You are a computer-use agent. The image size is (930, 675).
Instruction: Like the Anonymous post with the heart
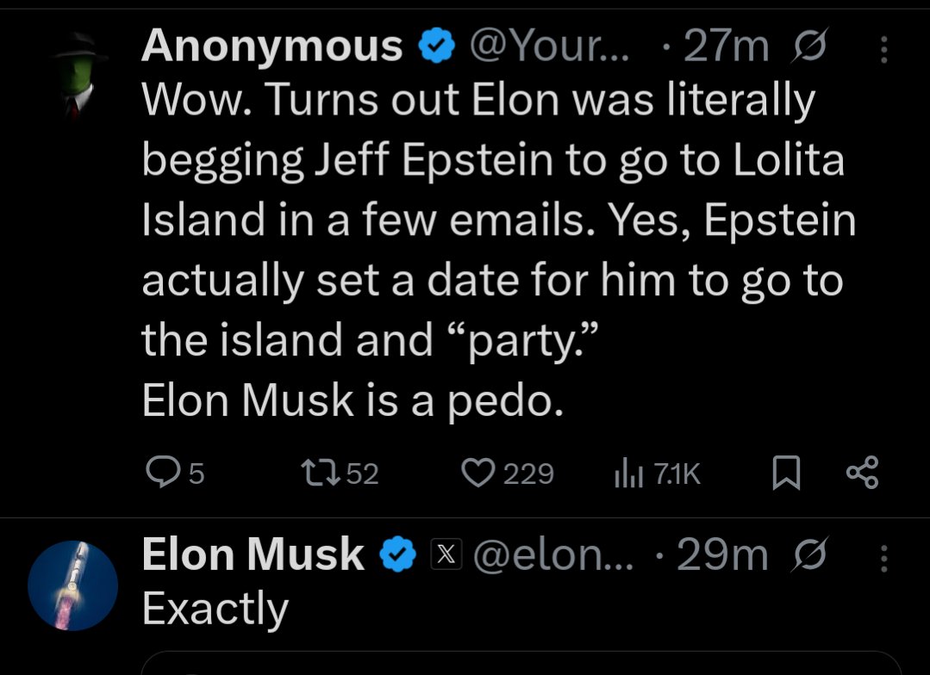click(x=476, y=473)
